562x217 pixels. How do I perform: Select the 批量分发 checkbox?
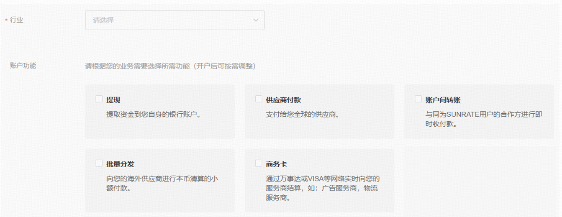click(99, 163)
